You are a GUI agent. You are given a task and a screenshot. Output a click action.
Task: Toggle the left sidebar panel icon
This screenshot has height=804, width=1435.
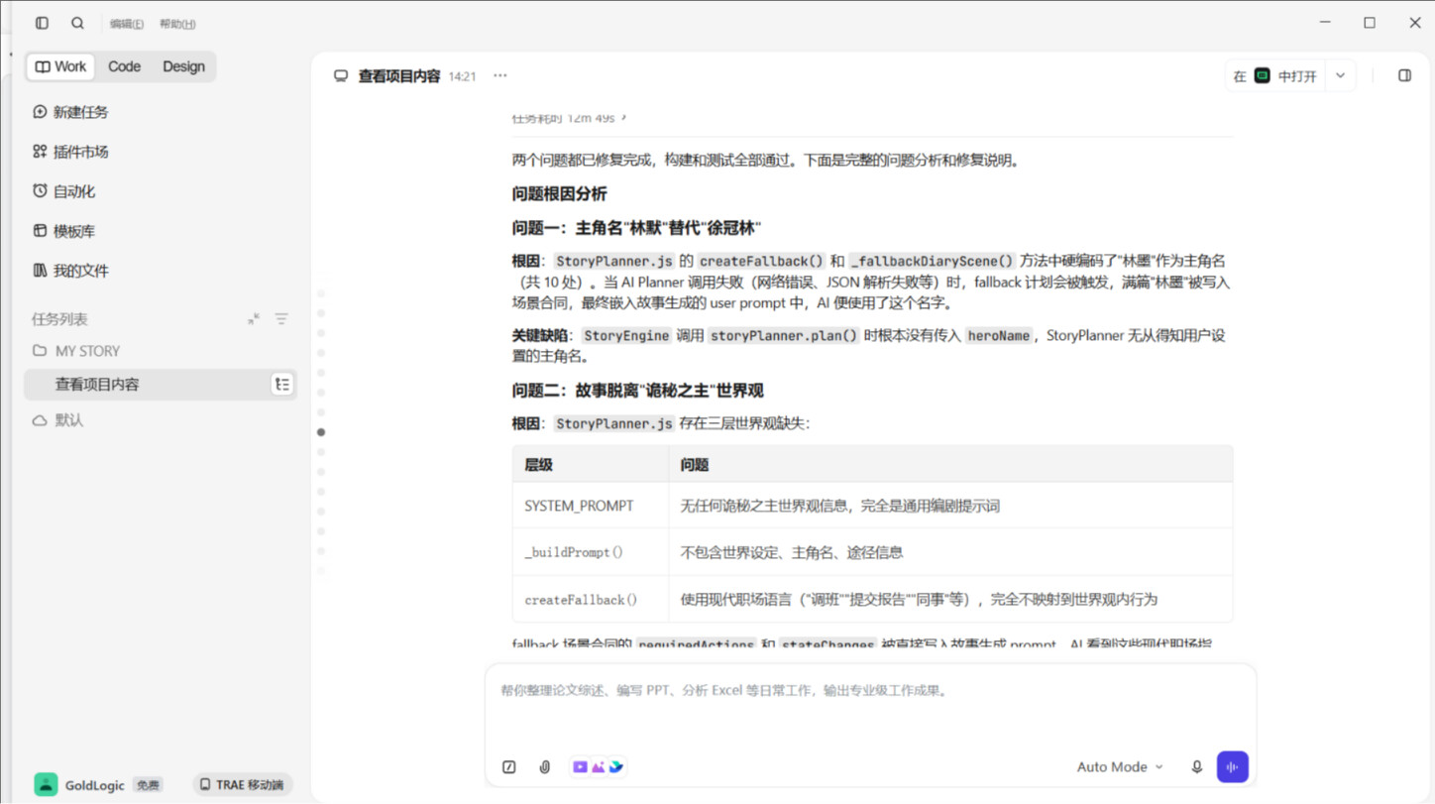[42, 23]
